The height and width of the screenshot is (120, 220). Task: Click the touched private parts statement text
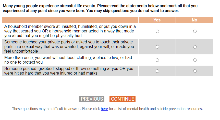tap(69, 47)
